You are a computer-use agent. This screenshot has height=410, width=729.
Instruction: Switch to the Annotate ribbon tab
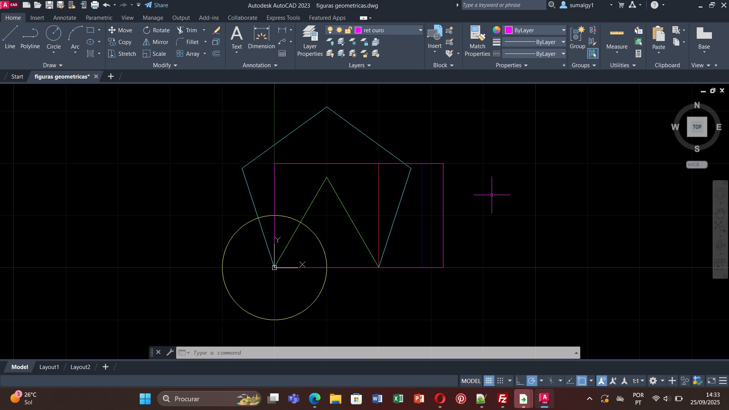(x=65, y=18)
